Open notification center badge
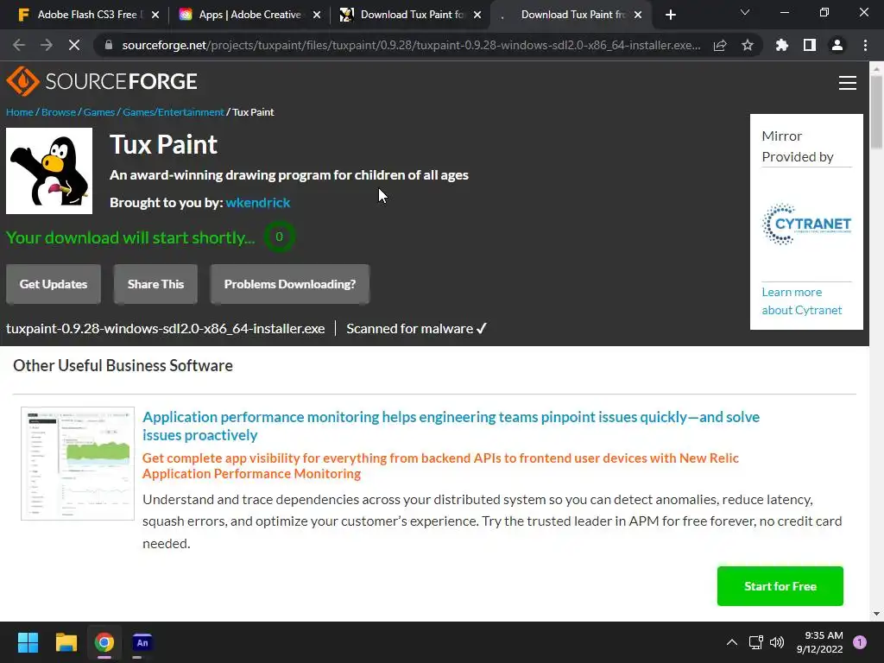The width and height of the screenshot is (884, 663). (x=860, y=642)
